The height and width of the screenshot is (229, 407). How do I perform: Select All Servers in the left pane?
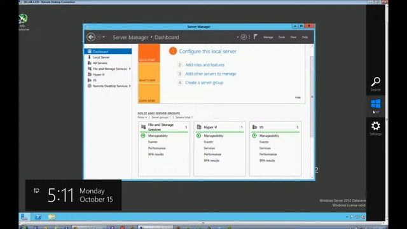[108, 63]
